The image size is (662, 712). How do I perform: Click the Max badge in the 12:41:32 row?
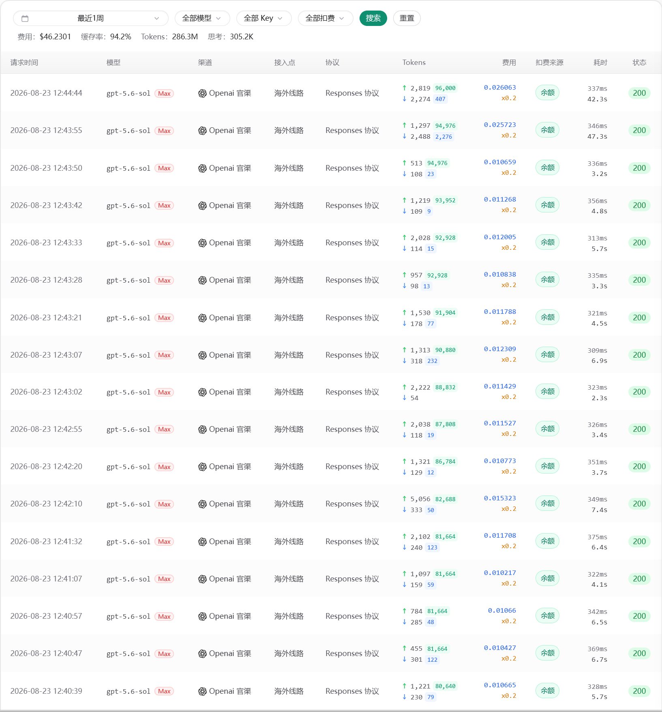coord(164,542)
